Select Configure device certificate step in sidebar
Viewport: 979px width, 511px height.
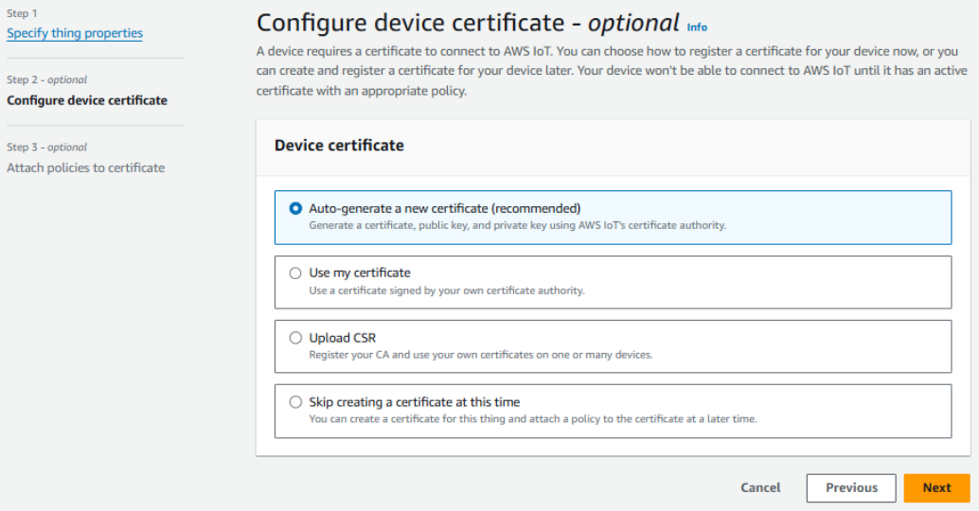pos(87,100)
